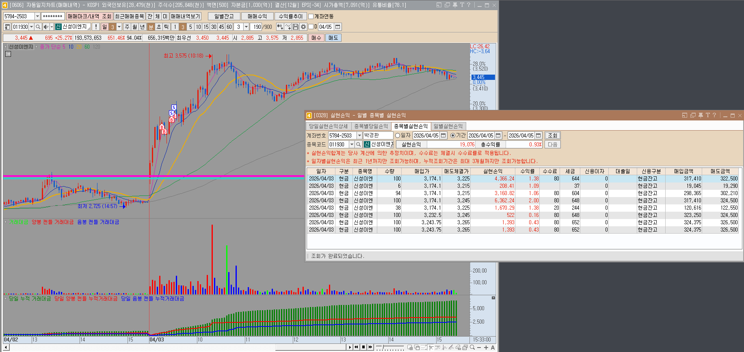Click the stock search magnifier in profit window
Screen dimensions: 744x352
(x=358, y=144)
